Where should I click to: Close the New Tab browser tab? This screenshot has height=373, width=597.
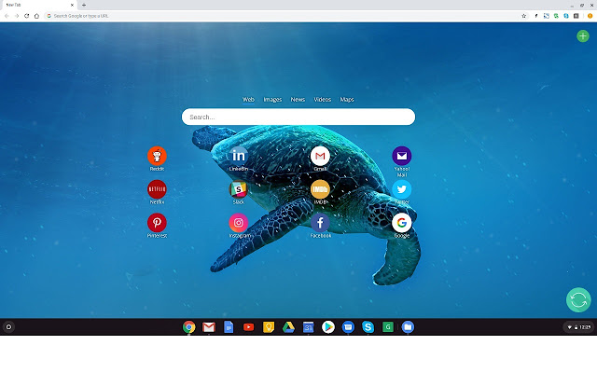click(72, 5)
